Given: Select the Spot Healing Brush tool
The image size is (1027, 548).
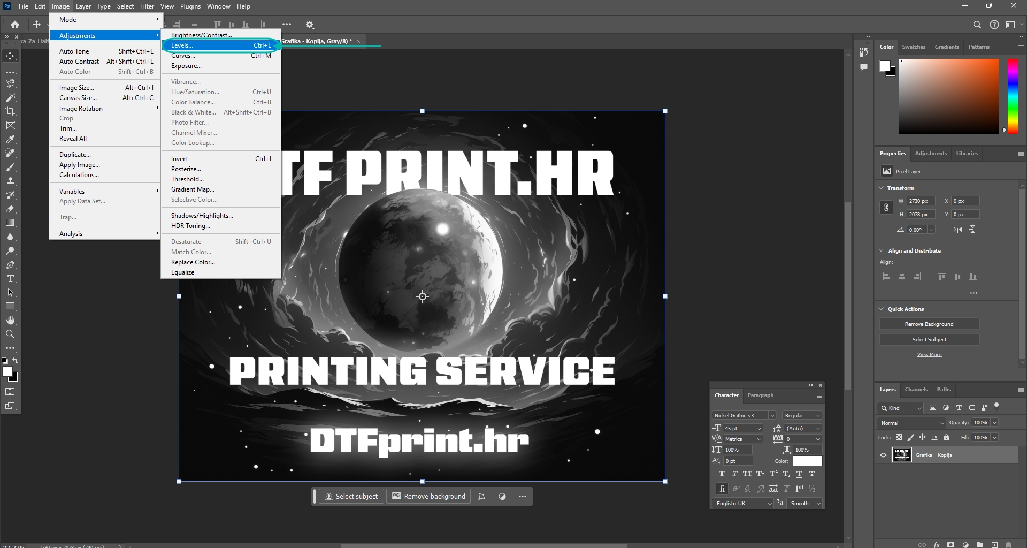Looking at the screenshot, I should tap(10, 154).
